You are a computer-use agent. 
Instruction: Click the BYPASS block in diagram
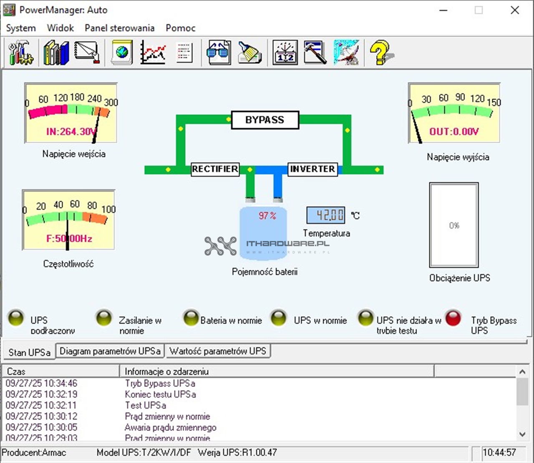click(265, 120)
